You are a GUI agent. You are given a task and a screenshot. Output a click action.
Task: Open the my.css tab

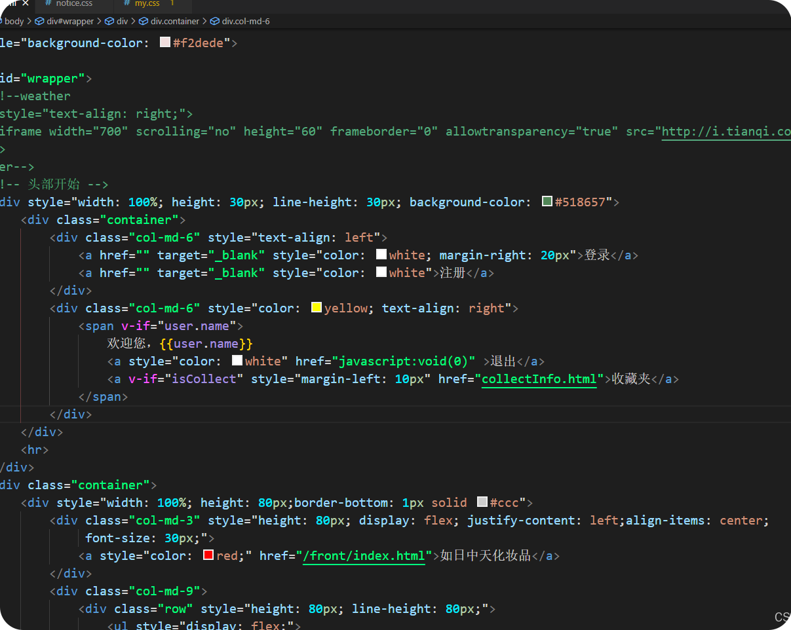147,4
